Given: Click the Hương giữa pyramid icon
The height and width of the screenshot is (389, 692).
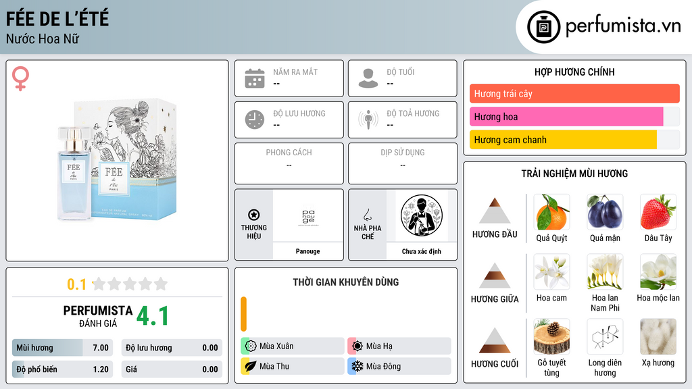Looking at the screenshot, I should point(495,276).
